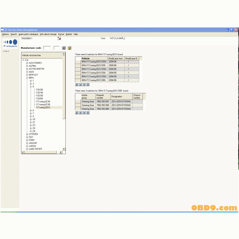Expand the ALPINA tree node
The image size is (239, 239).
(27, 66)
